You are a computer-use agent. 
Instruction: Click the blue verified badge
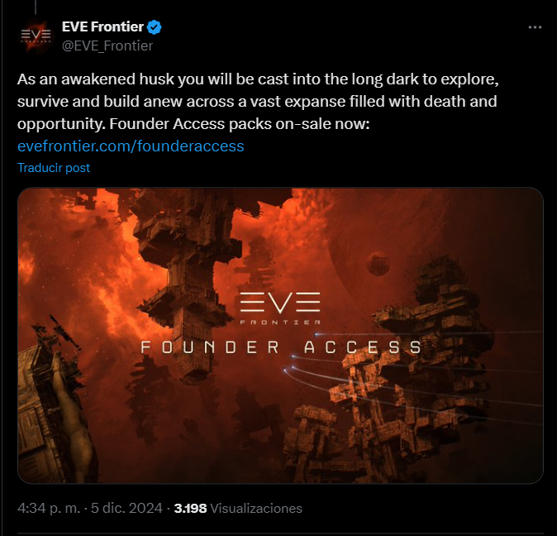[x=155, y=27]
